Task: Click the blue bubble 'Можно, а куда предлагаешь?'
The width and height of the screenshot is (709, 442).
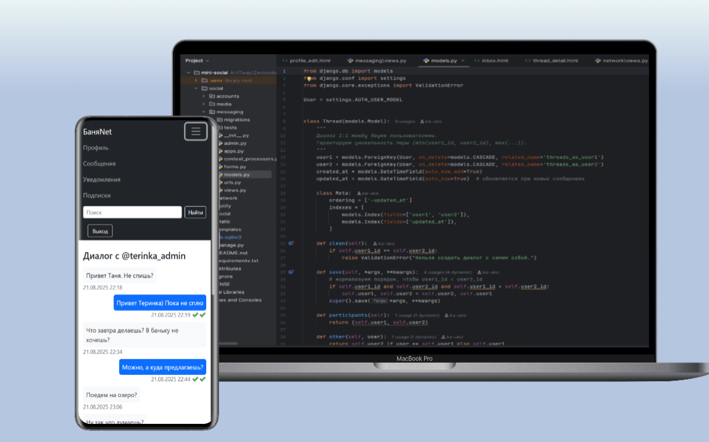Action: point(163,367)
